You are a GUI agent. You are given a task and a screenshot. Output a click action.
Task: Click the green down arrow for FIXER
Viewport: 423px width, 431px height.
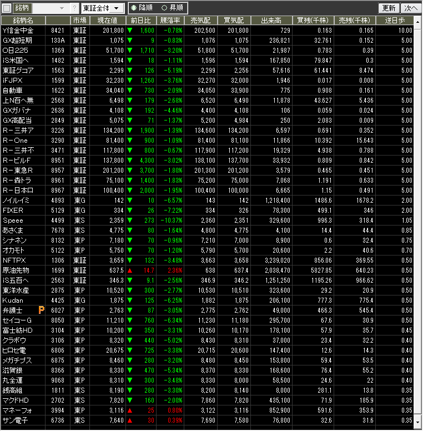[130, 209]
